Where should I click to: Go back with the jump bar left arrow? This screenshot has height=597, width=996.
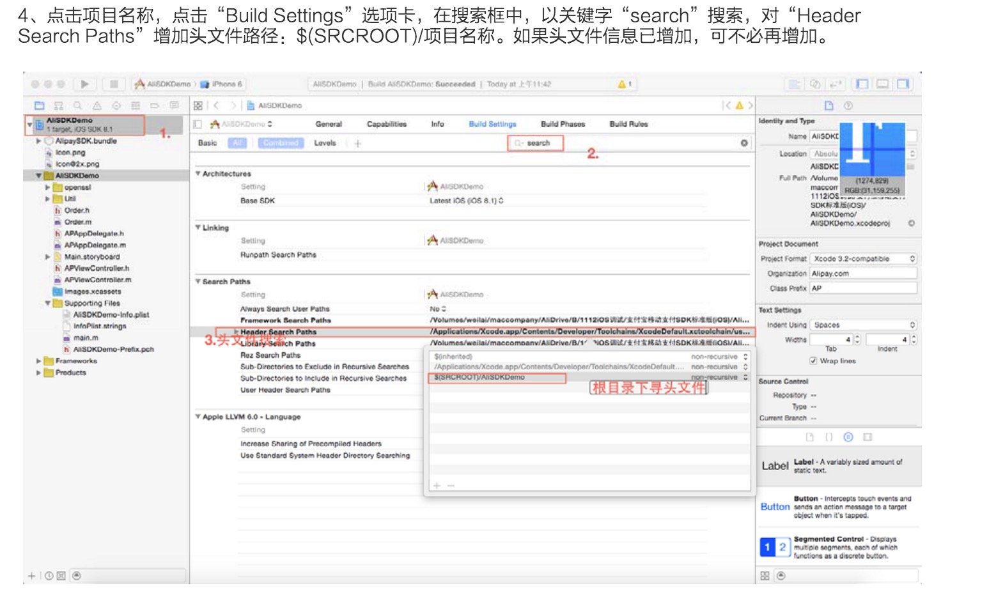click(217, 105)
